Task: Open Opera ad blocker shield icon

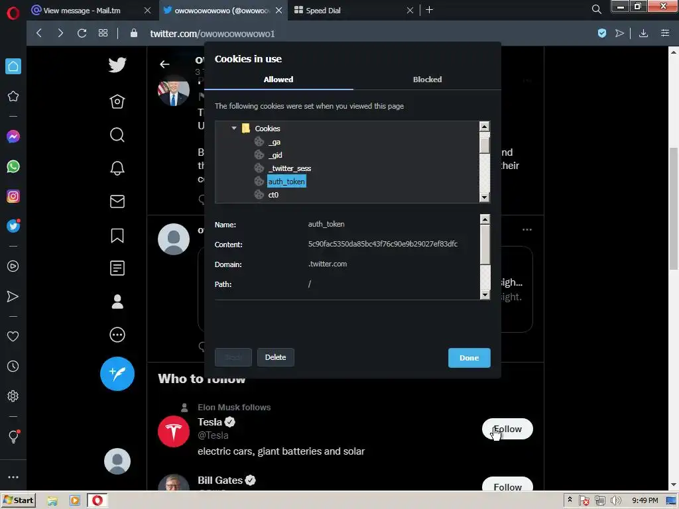Action: tap(602, 33)
